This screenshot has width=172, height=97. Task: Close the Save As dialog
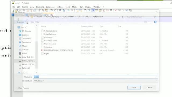[156, 12]
